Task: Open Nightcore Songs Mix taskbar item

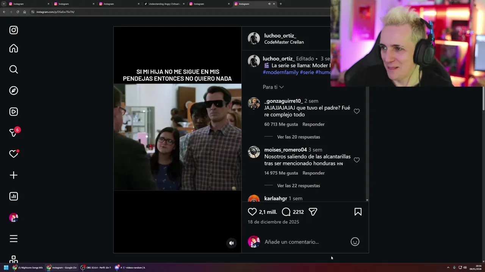Action: [28, 267]
